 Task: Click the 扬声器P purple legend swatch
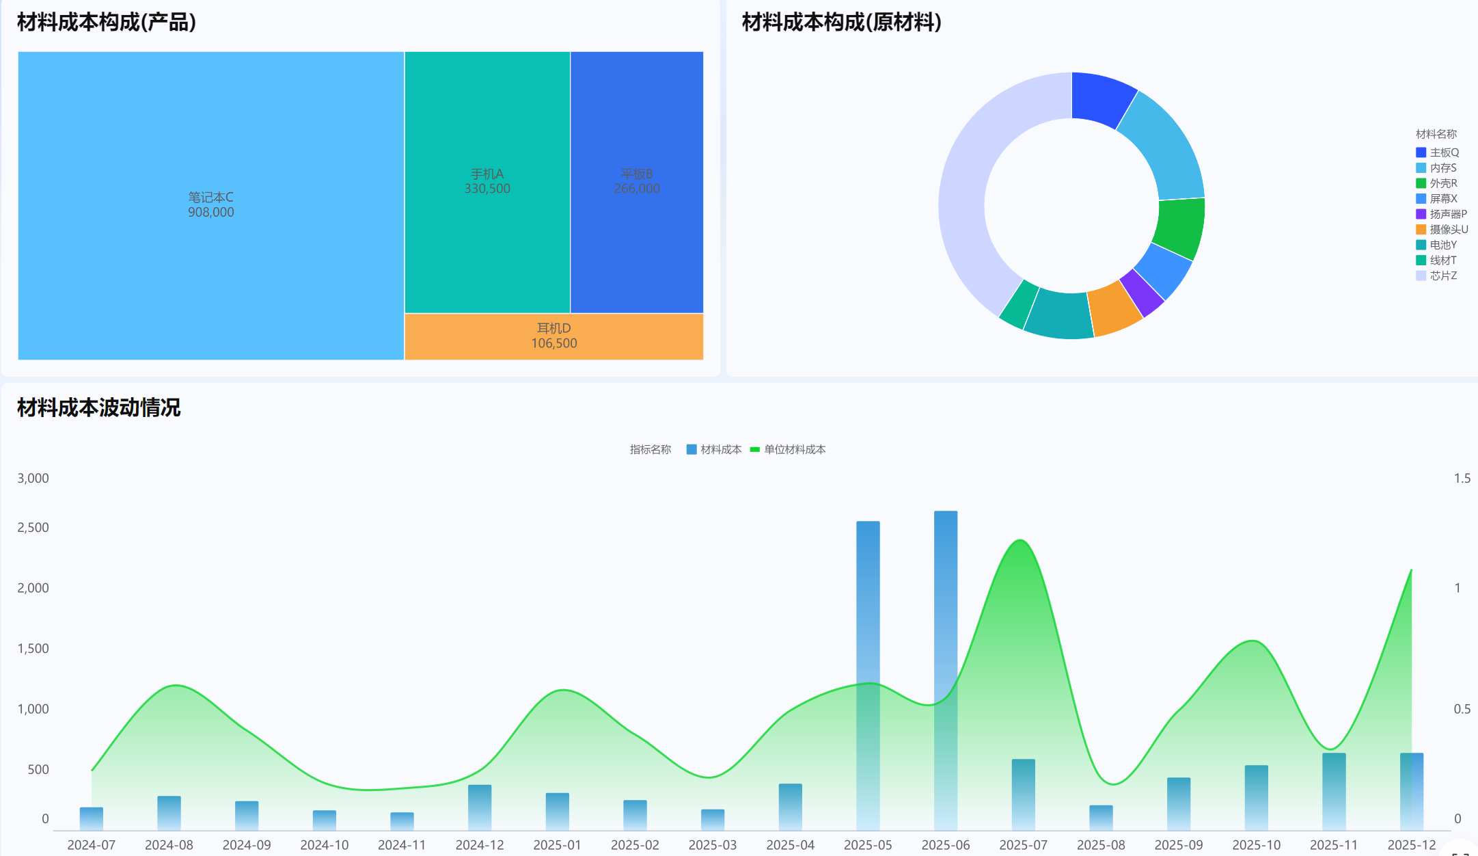(1421, 214)
